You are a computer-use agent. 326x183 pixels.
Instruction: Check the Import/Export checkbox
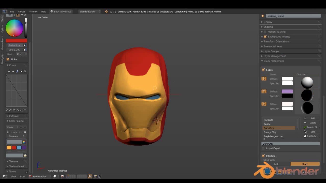point(263,148)
